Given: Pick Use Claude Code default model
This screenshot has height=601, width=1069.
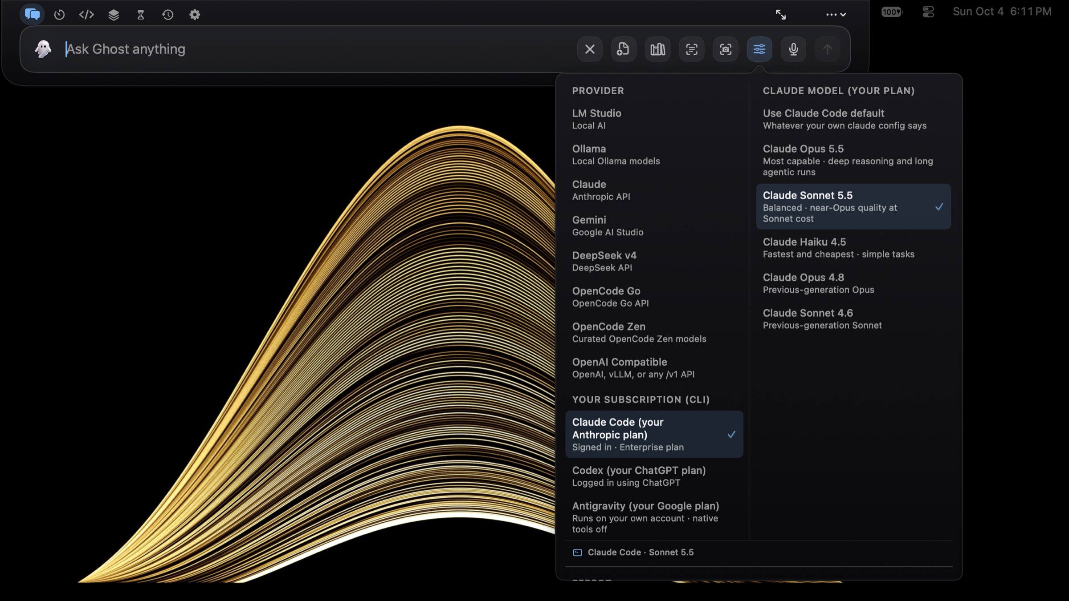Looking at the screenshot, I should tap(853, 119).
